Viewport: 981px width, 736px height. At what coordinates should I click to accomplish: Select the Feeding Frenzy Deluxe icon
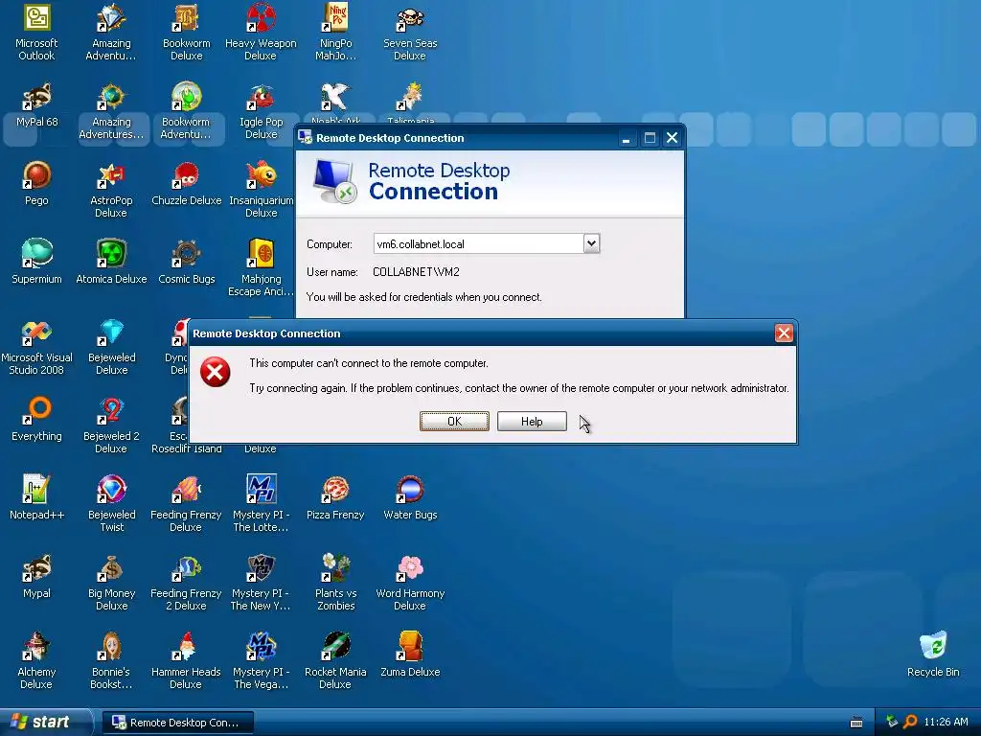point(186,504)
